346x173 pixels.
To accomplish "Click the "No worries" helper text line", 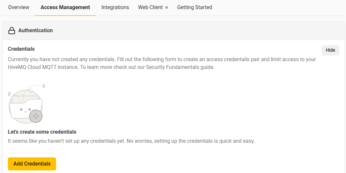I will pyautogui.click(x=131, y=141).
